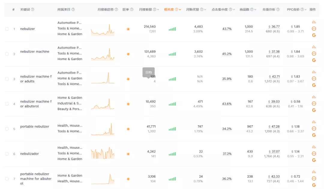
Task: Click the 43.7% click concentration link
Action: click(x=227, y=29)
